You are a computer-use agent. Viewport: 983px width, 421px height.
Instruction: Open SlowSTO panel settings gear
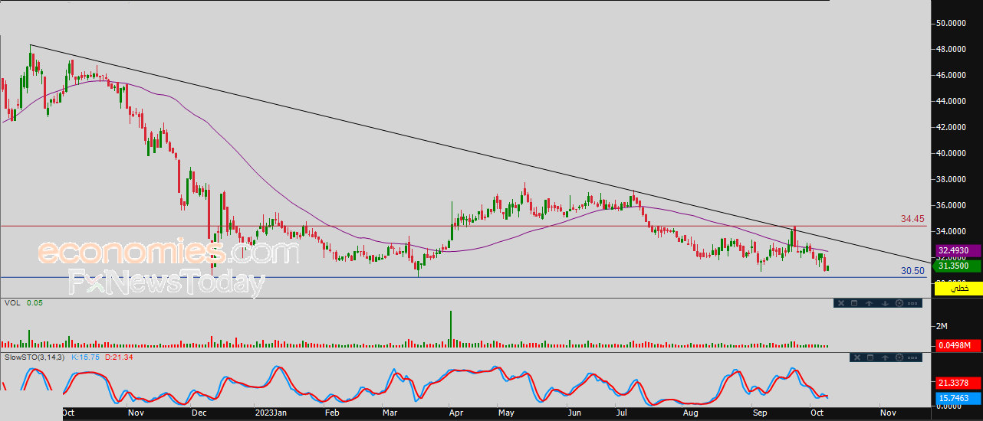click(x=899, y=357)
